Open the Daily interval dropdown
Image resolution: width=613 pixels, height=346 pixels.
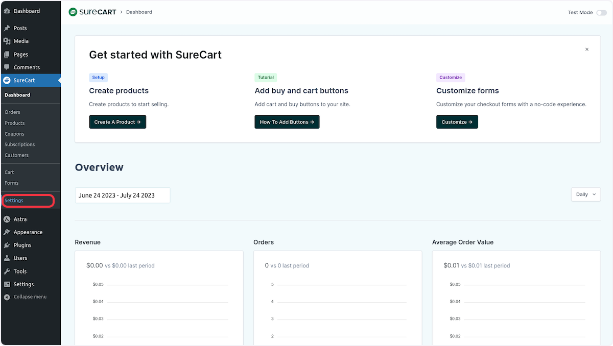pyautogui.click(x=585, y=194)
